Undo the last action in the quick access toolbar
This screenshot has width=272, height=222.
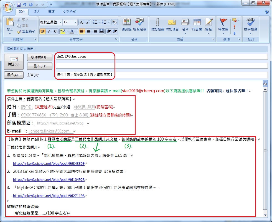point(24,5)
